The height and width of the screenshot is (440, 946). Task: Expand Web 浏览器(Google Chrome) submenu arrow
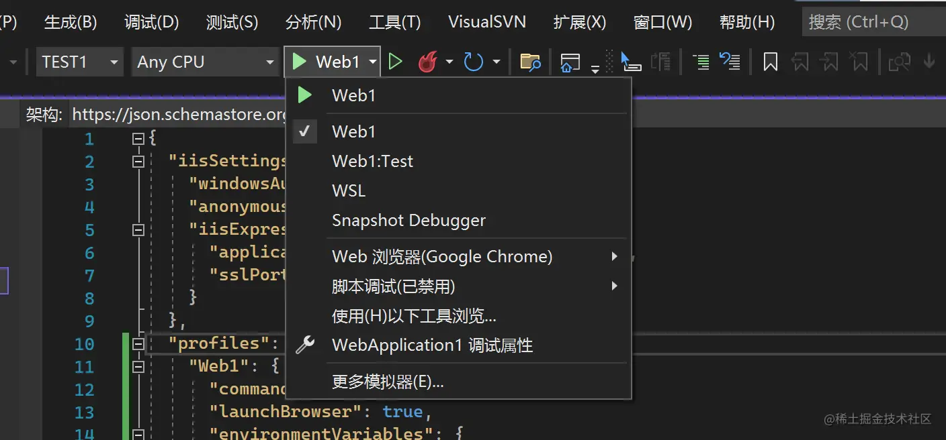614,256
